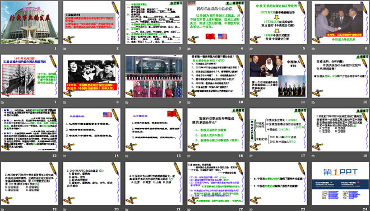Image resolution: width=370 pixels, height=211 pixels.
Task: Select slide 17 diplomacy summary bracket diagram
Action: [x=278, y=130]
